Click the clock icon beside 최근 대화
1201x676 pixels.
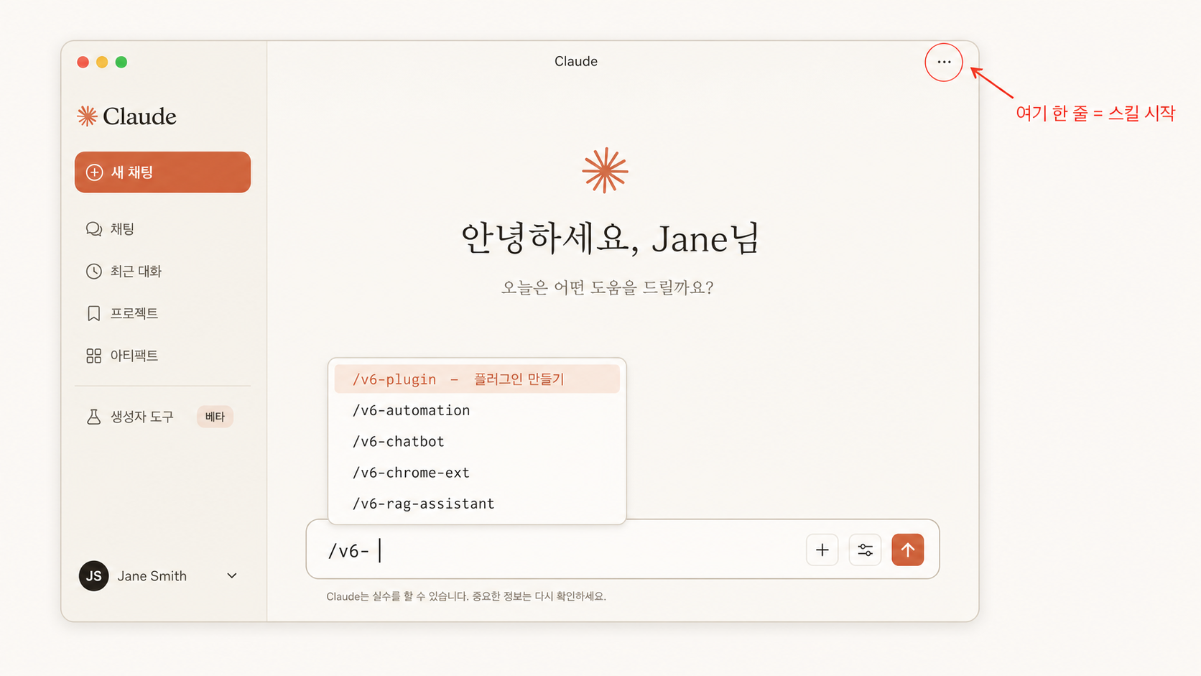94,272
